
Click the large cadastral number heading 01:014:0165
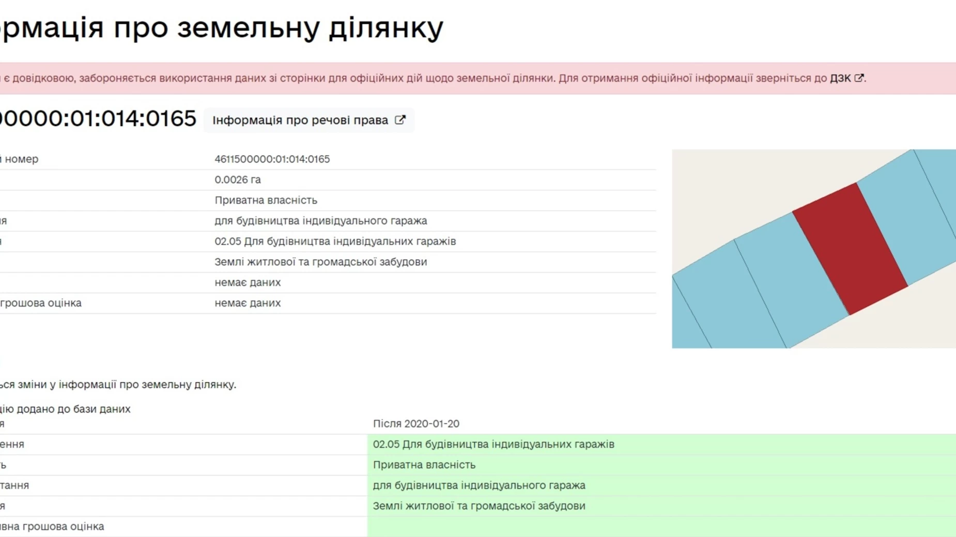pos(133,119)
